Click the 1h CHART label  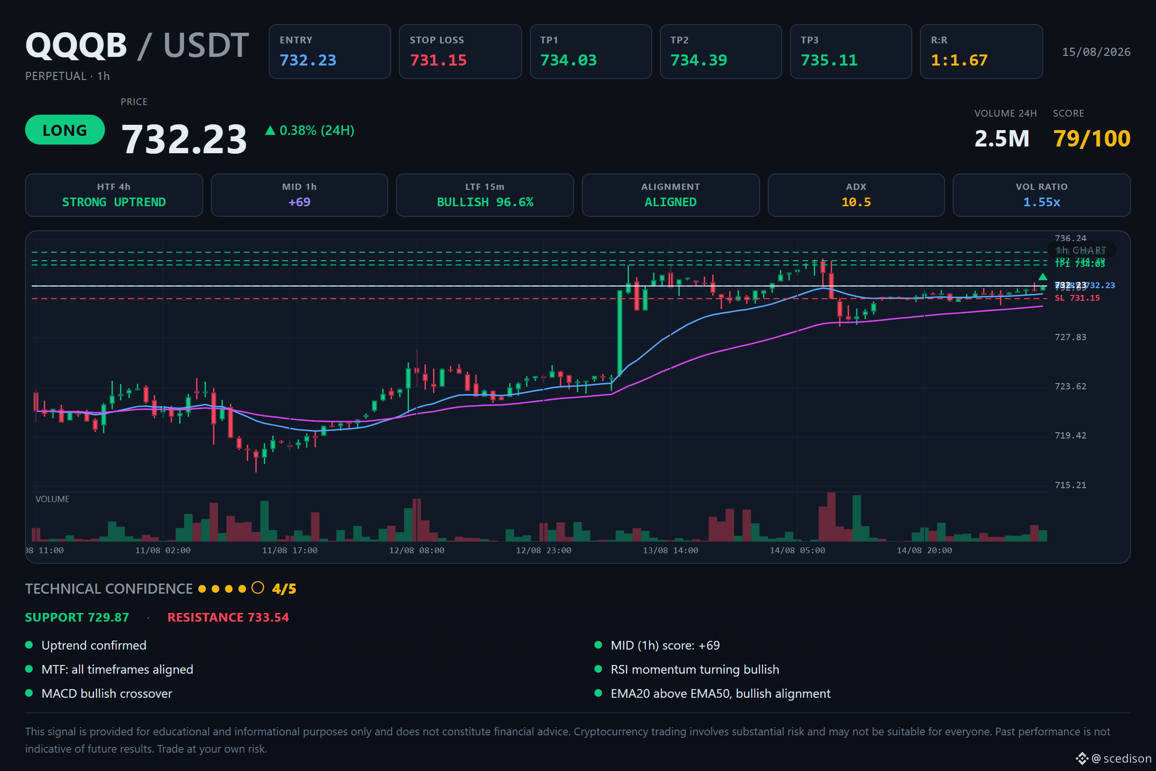(x=1081, y=250)
